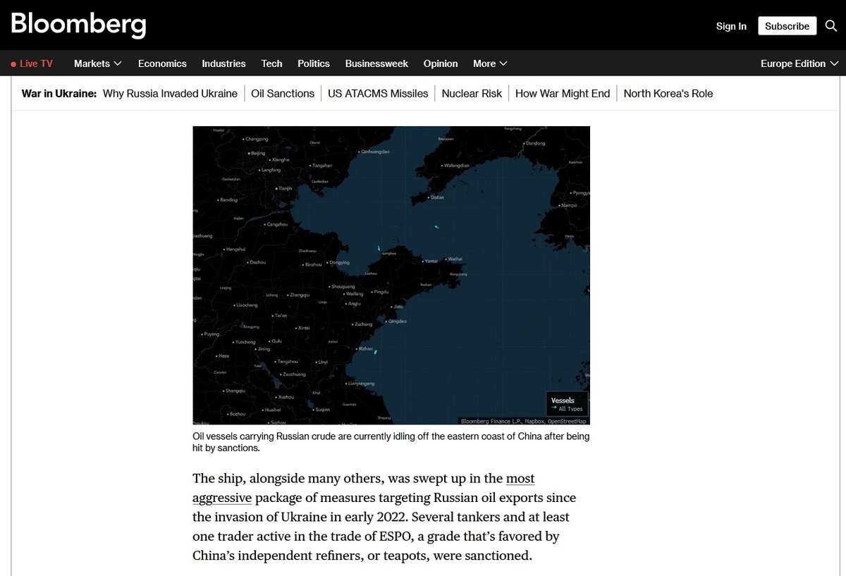Viewport: 846px width, 576px height.
Task: Toggle the All Types vessels filter
Action: point(571,408)
